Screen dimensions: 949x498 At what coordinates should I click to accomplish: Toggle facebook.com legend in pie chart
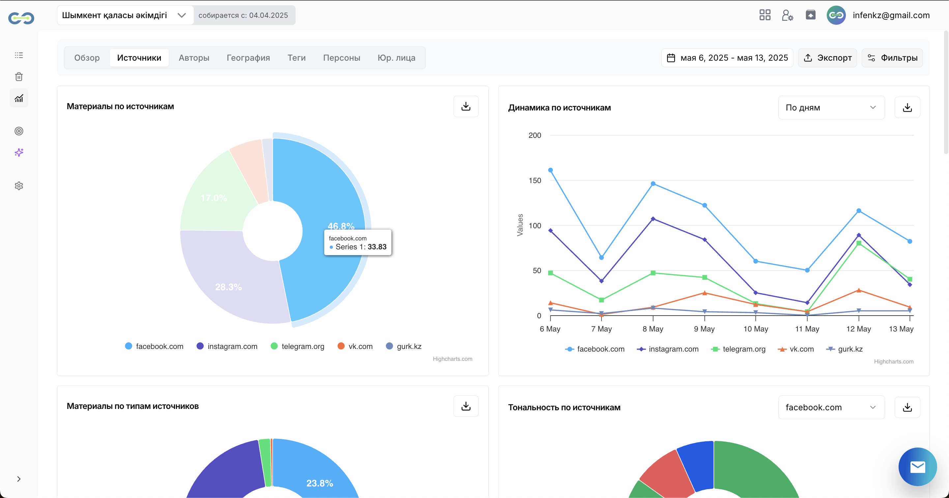click(154, 346)
